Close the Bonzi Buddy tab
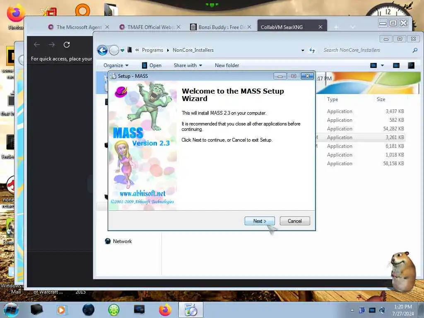The width and height of the screenshot is (424, 318). [249, 27]
